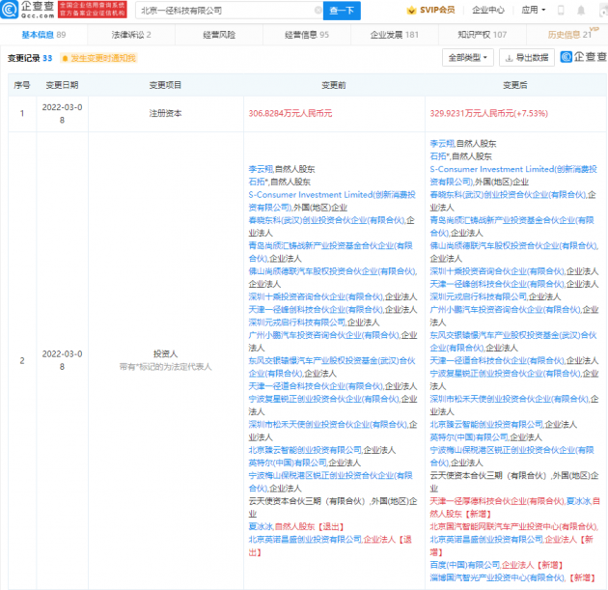Image resolution: width=608 pixels, height=590 pixels.
Task: Open 企业中心 in the top bar
Action: (487, 11)
